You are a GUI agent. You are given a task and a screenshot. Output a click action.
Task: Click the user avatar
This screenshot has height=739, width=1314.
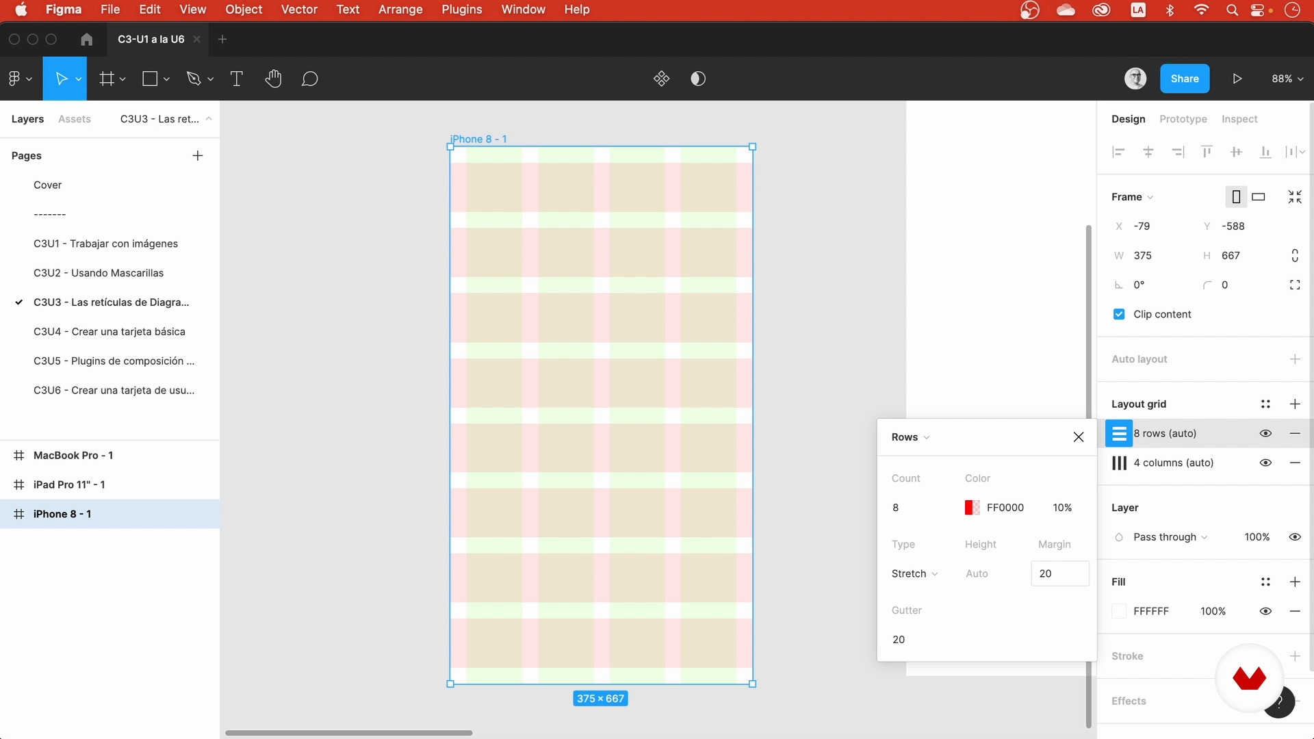(x=1135, y=79)
